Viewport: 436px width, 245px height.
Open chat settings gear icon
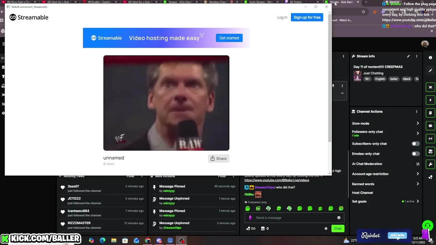pos(326,229)
